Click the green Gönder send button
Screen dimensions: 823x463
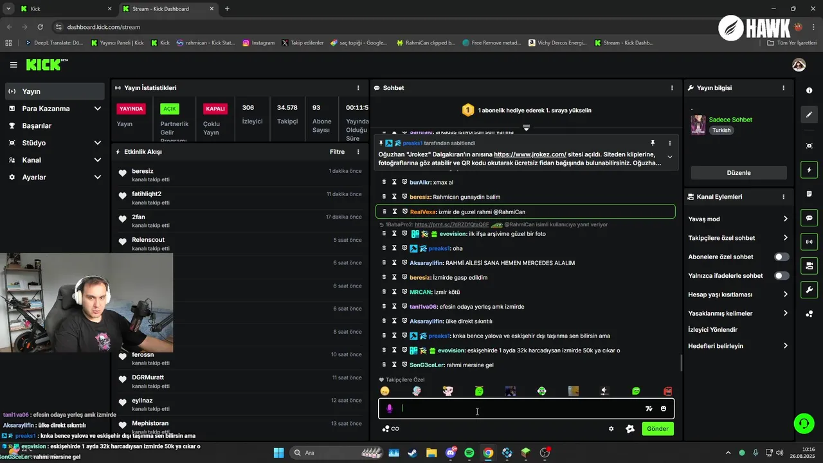tap(658, 429)
